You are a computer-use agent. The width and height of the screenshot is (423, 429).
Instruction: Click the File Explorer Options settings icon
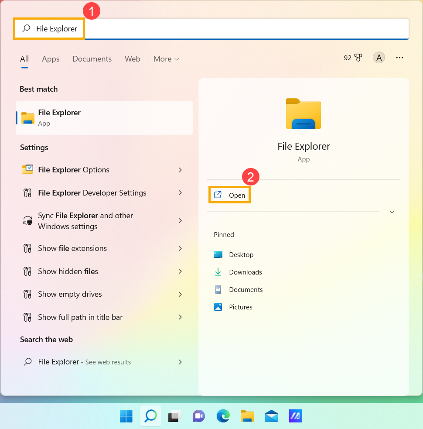(x=27, y=170)
